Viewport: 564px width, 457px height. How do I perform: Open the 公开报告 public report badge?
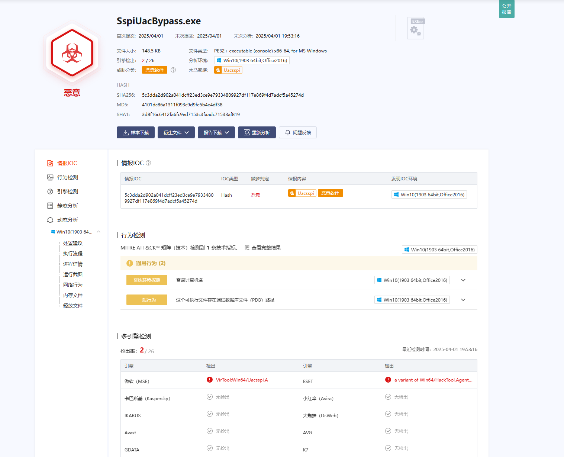[x=506, y=9]
